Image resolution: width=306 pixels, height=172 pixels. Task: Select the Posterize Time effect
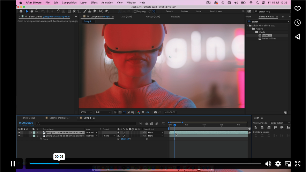pos(269,39)
